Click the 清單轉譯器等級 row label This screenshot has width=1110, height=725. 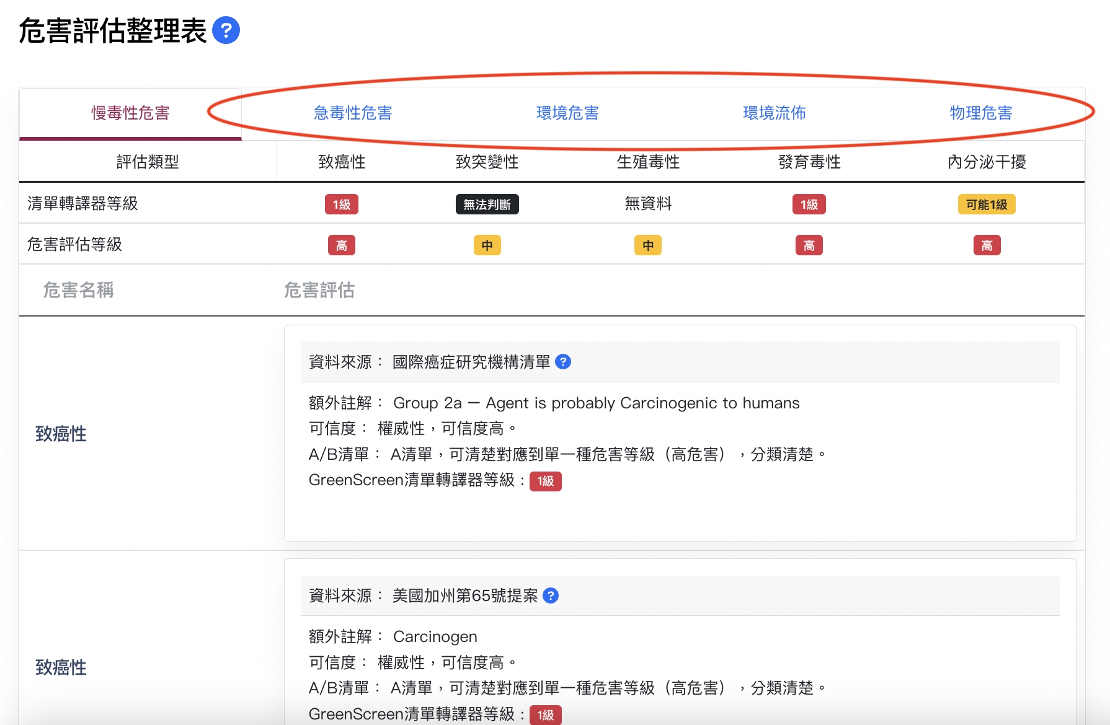82,203
